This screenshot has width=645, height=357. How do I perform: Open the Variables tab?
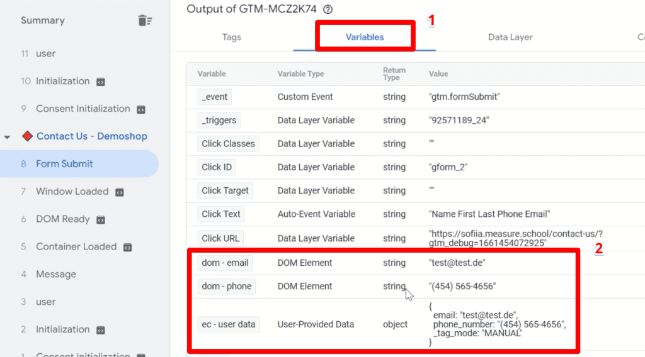point(365,37)
